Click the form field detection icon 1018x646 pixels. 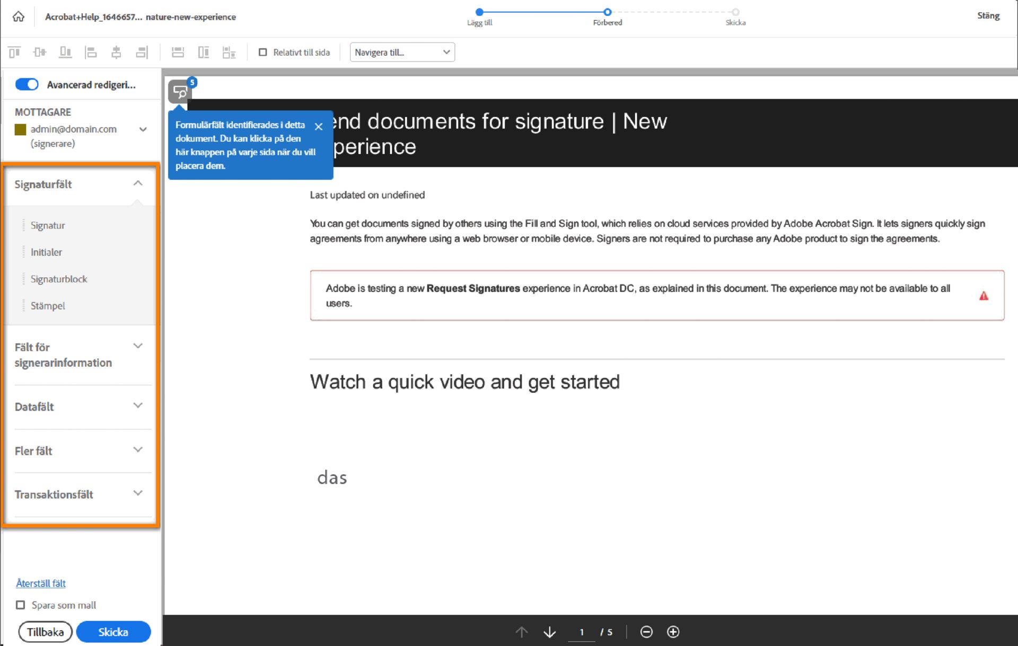pyautogui.click(x=180, y=92)
